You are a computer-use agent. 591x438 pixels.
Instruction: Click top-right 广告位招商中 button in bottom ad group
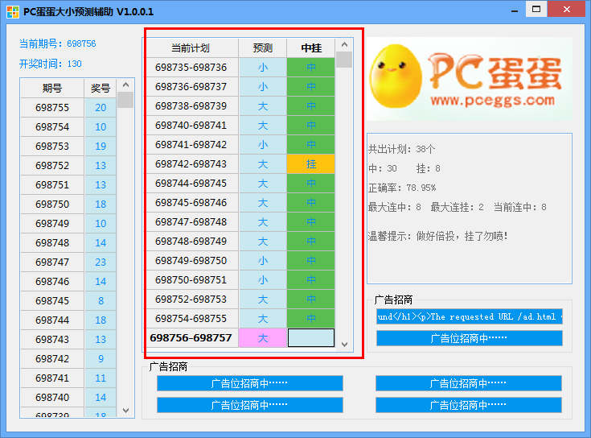[469, 383]
